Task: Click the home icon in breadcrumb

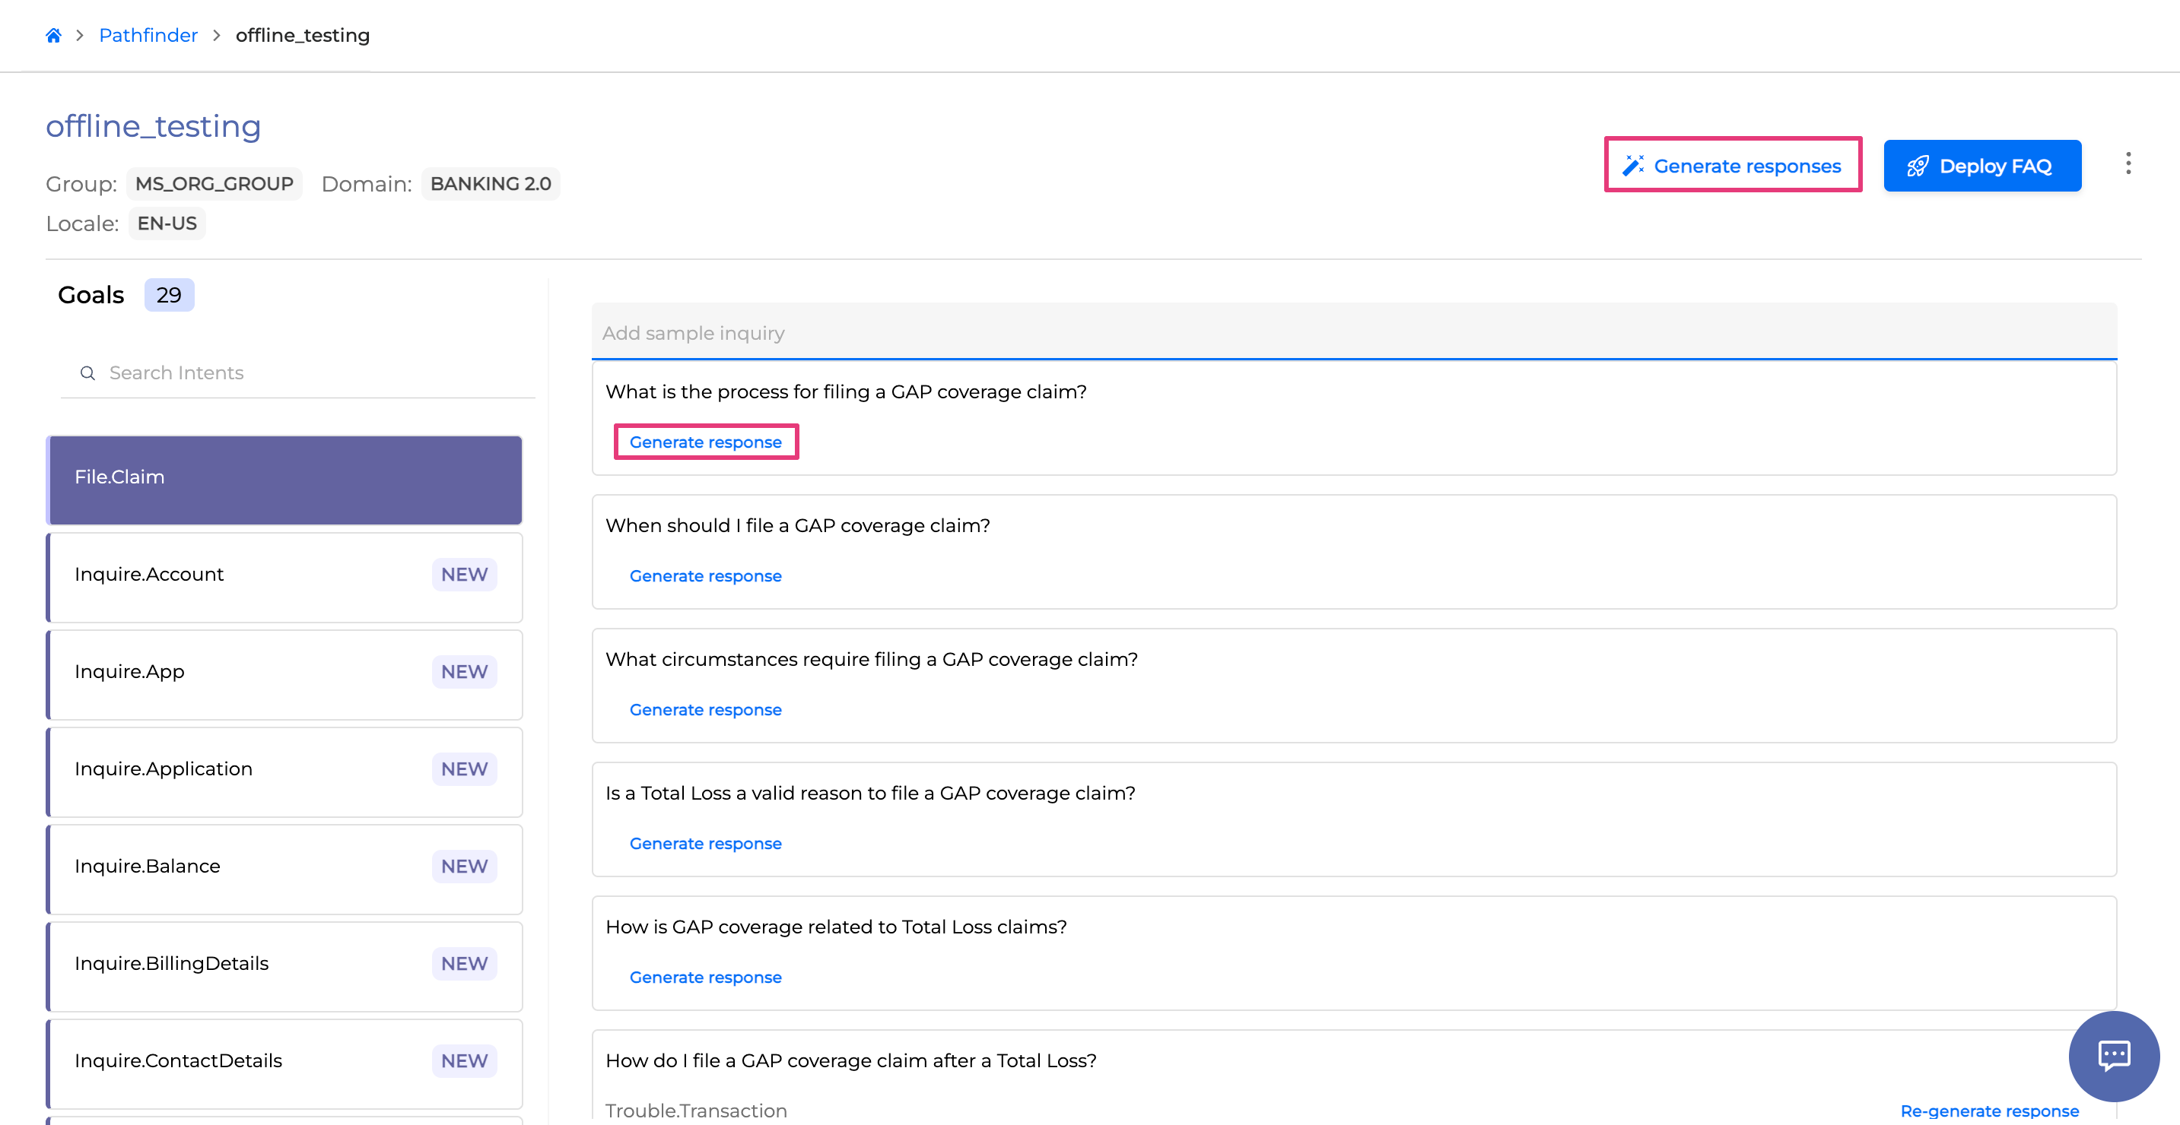Action: (x=53, y=35)
